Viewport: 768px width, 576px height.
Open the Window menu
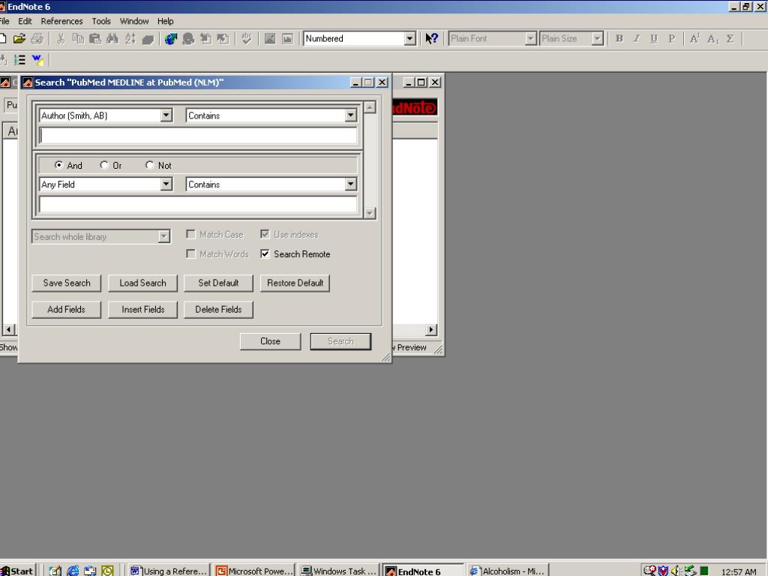tap(134, 21)
